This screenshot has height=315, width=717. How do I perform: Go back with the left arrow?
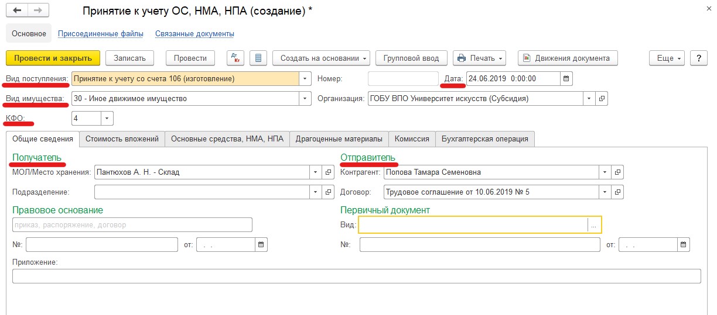[17, 11]
